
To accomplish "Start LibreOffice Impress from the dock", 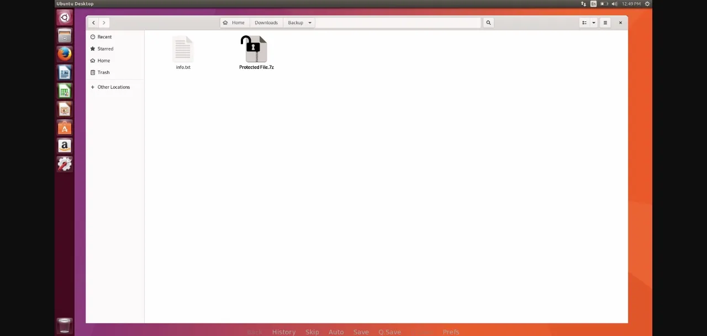I will 65,110.
